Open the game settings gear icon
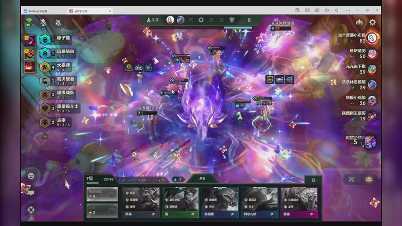 tap(372, 22)
